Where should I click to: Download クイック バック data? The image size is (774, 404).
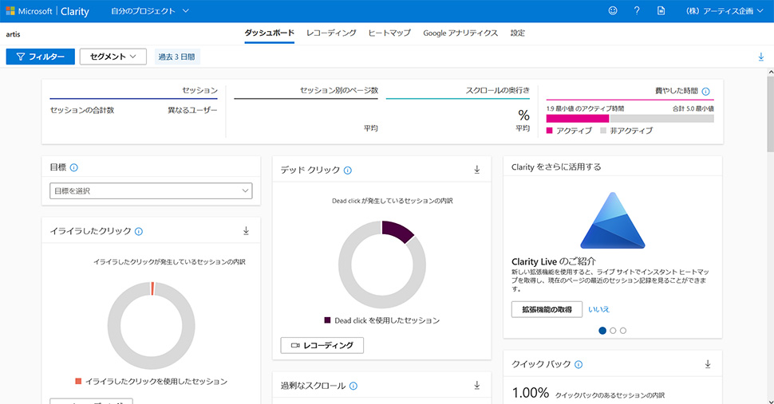[x=707, y=364]
